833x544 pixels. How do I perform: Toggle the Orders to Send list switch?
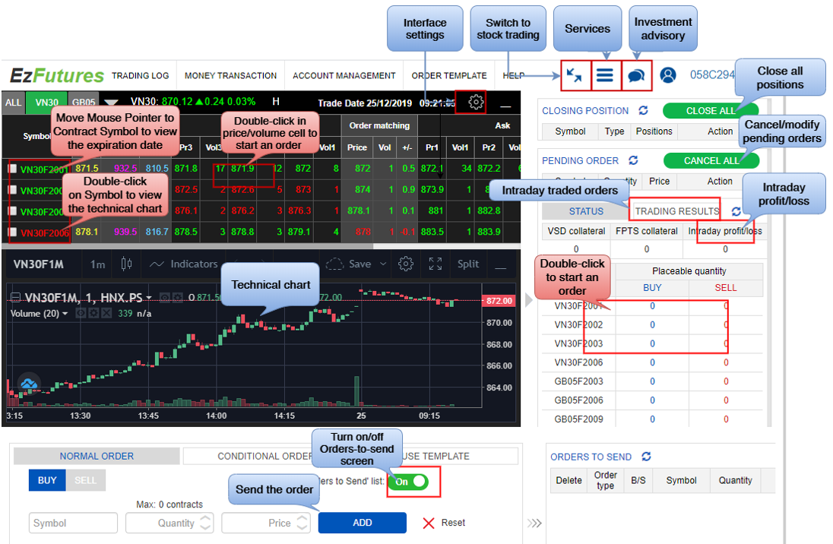pos(409,482)
